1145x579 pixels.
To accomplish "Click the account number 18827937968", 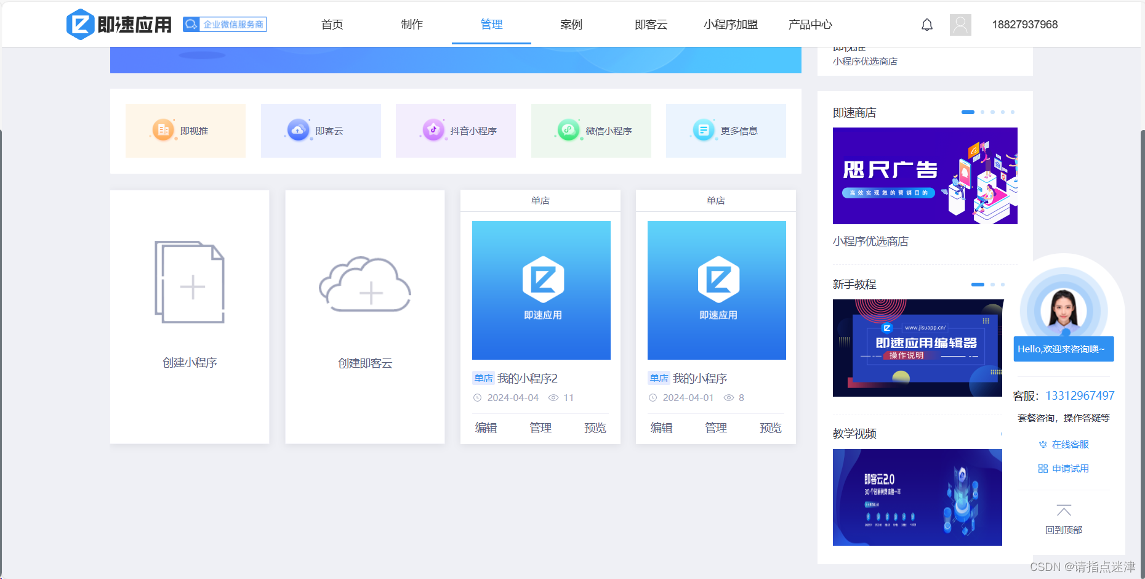I will point(1025,25).
